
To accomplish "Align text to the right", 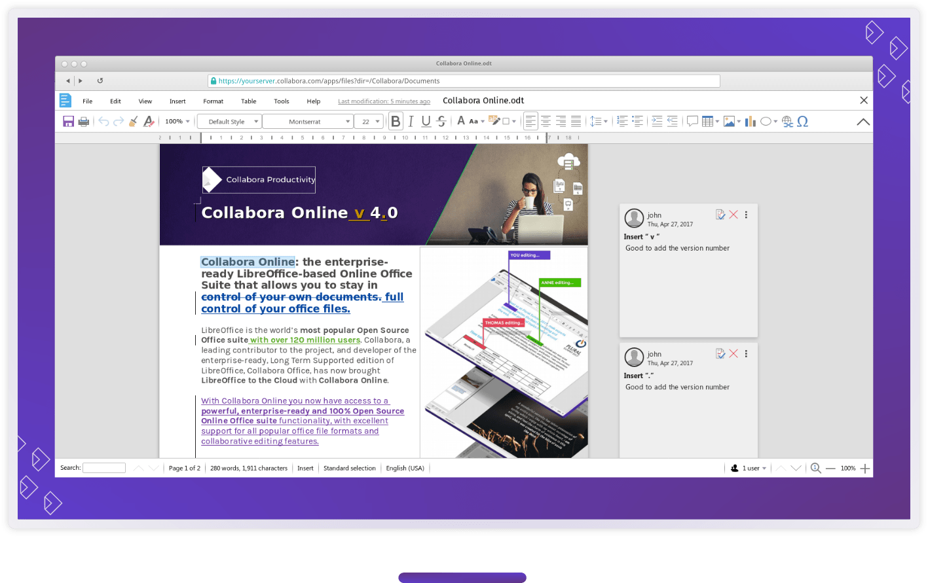I will (561, 121).
